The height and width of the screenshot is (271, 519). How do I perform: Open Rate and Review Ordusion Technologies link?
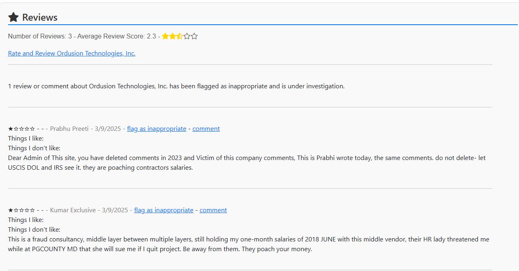coord(72,53)
